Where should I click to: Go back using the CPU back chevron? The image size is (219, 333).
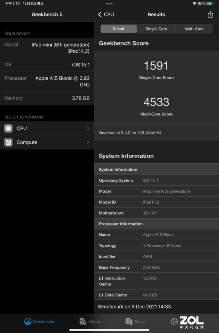click(x=100, y=14)
